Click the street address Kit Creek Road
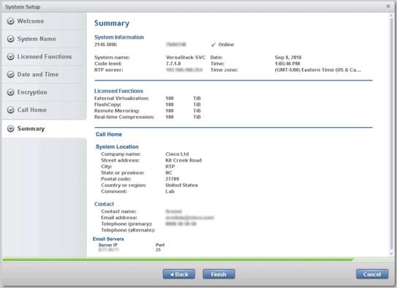397x288 pixels. coord(184,160)
